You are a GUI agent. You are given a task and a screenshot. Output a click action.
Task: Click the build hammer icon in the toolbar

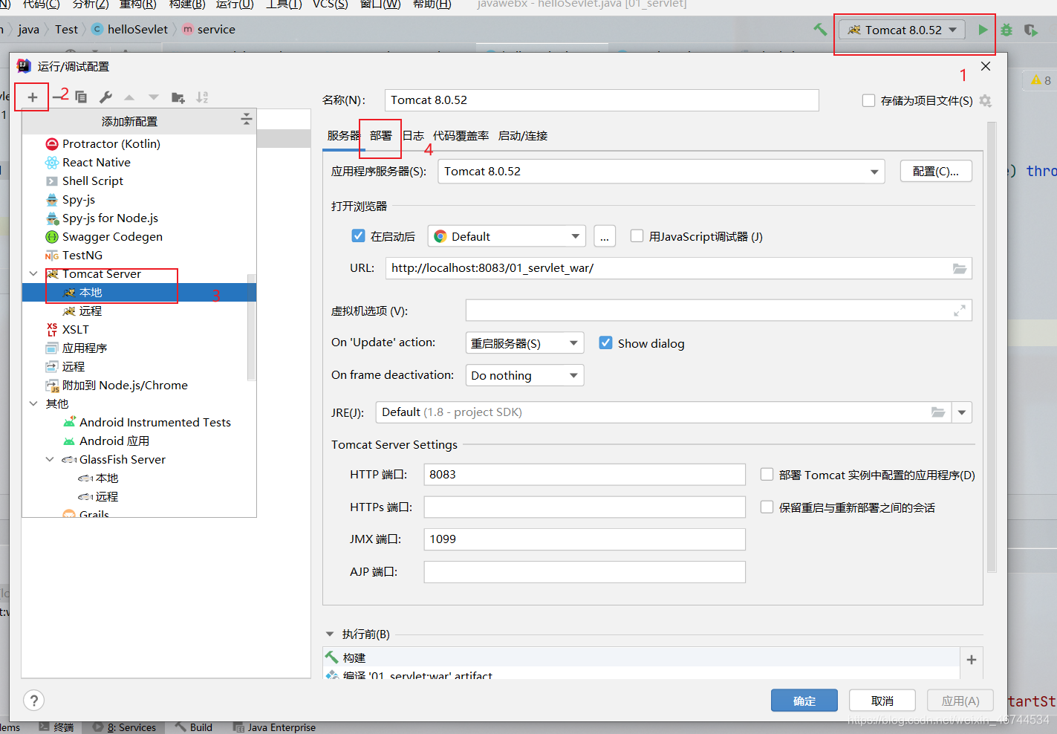(820, 30)
